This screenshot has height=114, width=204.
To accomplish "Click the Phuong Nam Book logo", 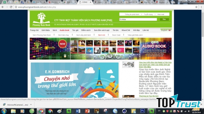I will 41,20.
